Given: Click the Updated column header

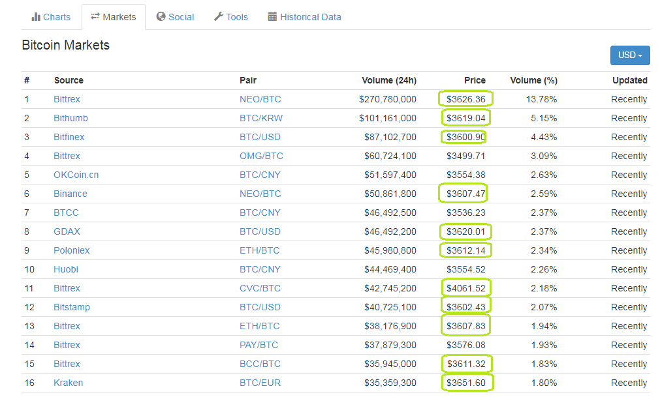Looking at the screenshot, I should [630, 80].
